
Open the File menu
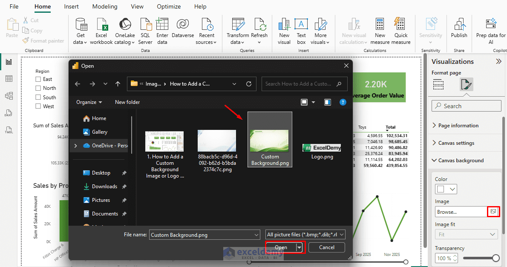point(14,6)
